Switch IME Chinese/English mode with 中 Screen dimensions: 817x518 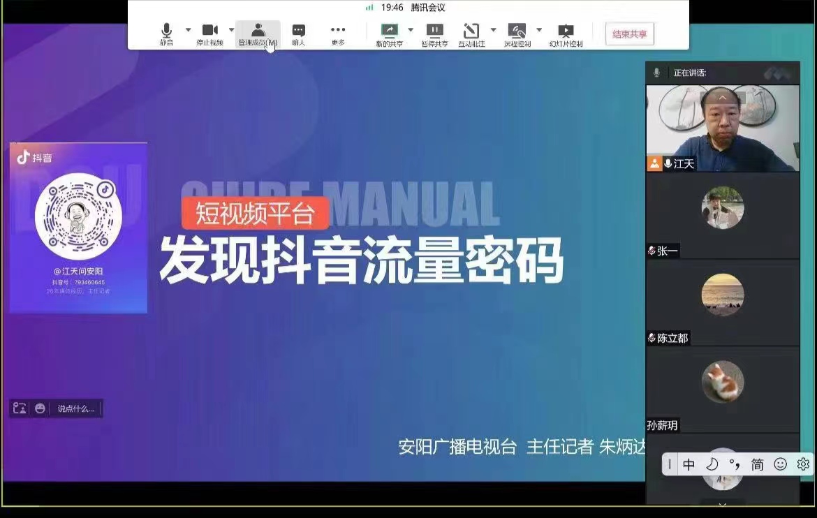coord(689,464)
